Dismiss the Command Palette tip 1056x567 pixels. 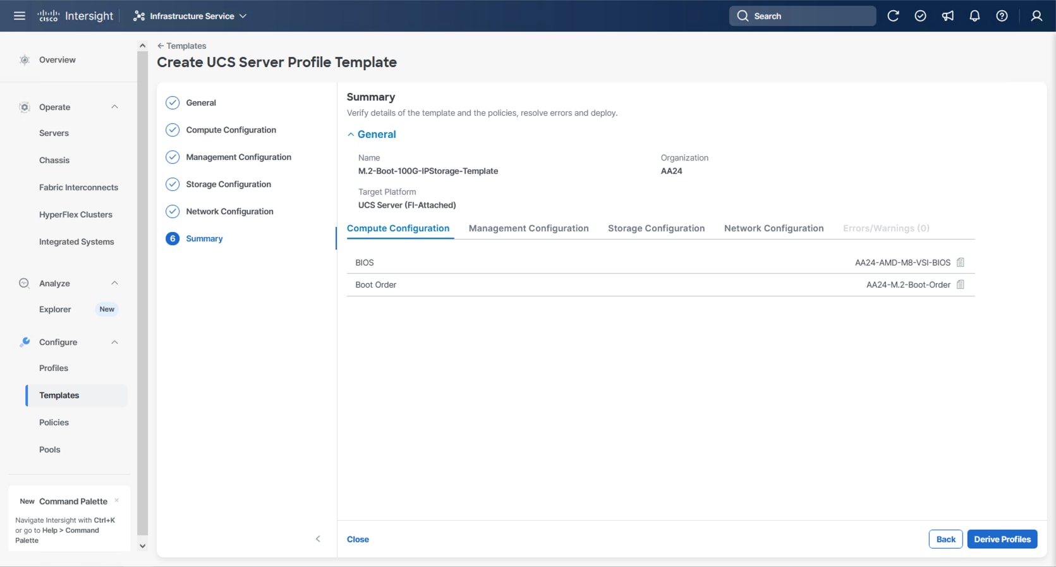pos(117,501)
